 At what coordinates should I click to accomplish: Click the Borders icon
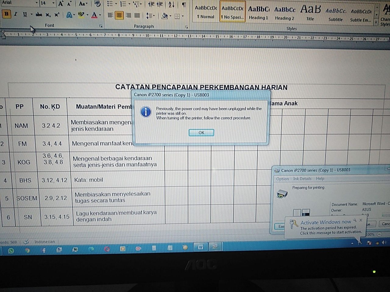(177, 16)
